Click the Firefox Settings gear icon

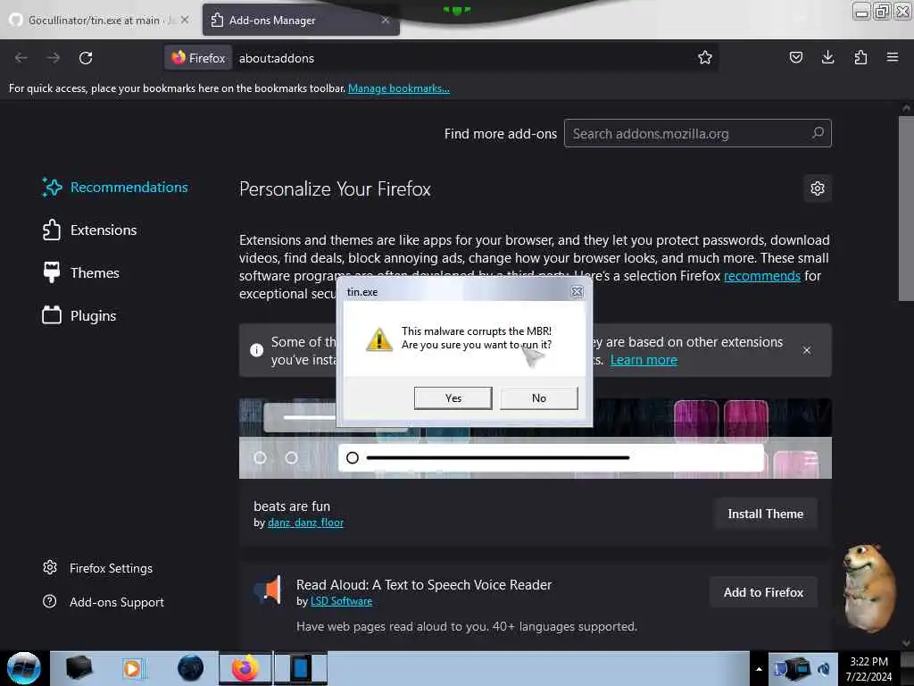(50, 567)
